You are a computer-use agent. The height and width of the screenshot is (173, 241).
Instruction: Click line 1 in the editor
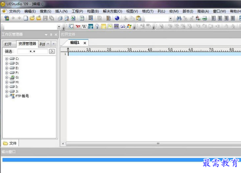click(x=154, y=54)
